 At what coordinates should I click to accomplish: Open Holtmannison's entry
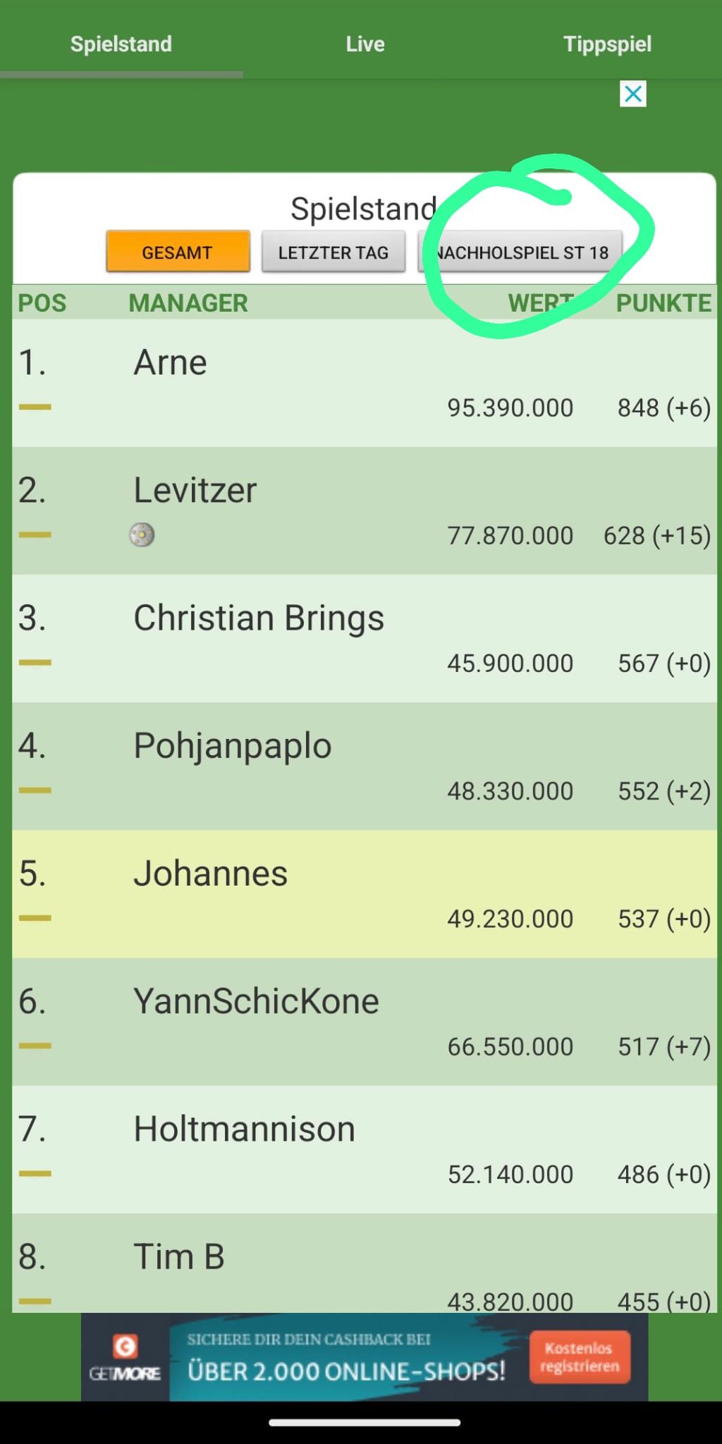(244, 1129)
